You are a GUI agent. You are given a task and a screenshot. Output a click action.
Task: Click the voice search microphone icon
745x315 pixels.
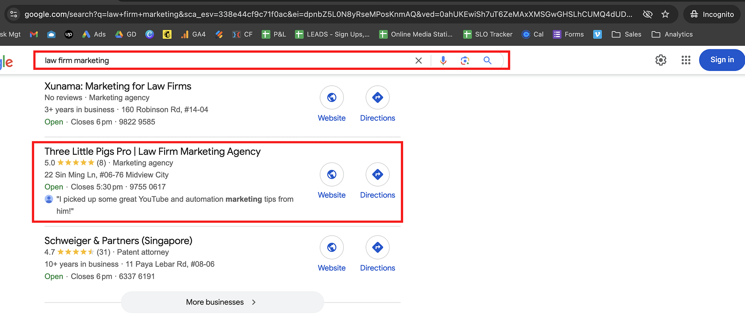point(443,61)
